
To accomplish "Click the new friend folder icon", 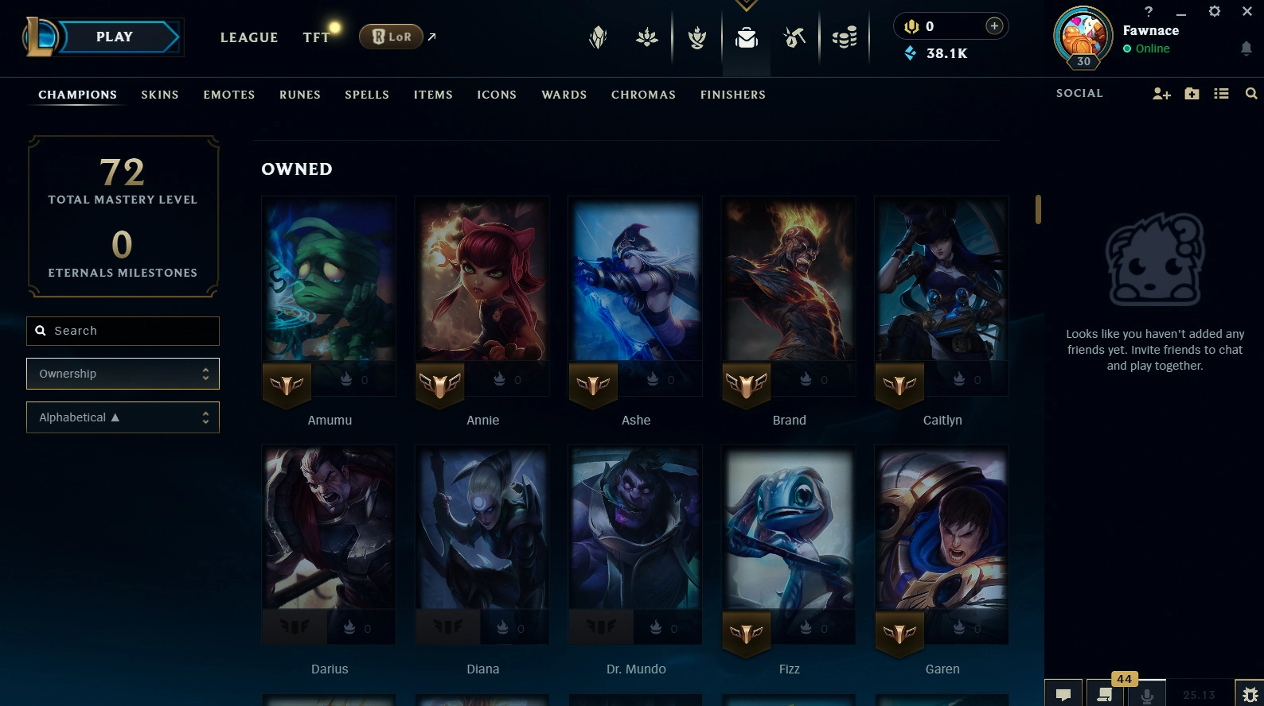I will pyautogui.click(x=1192, y=94).
